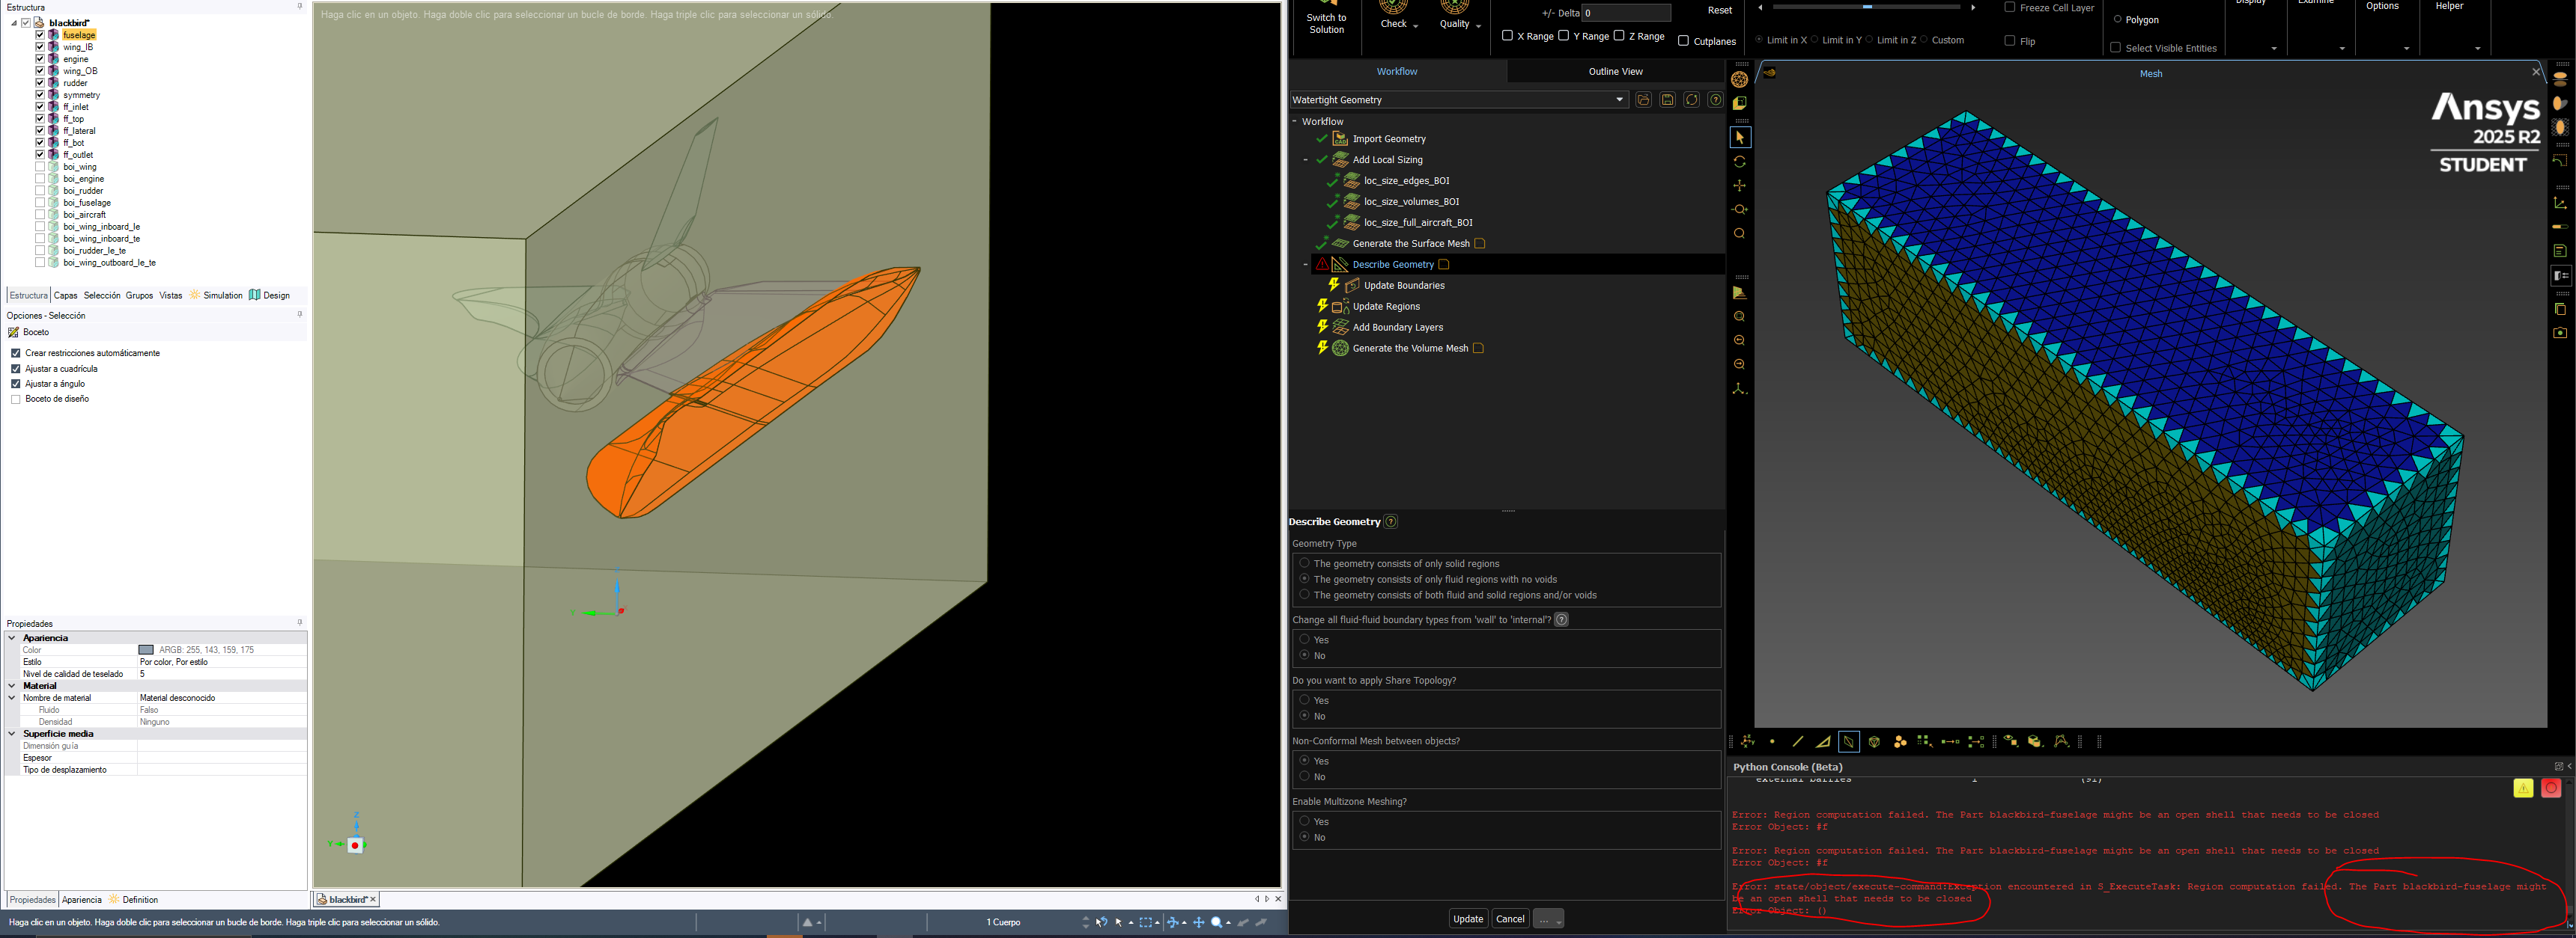Image resolution: width=2576 pixels, height=938 pixels.
Task: Click the Import Geometry CAD icon
Action: point(1340,139)
